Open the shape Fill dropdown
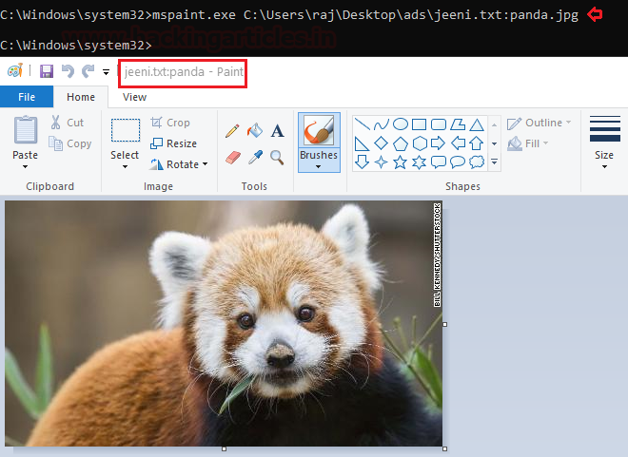This screenshot has width=628, height=457. [x=528, y=143]
